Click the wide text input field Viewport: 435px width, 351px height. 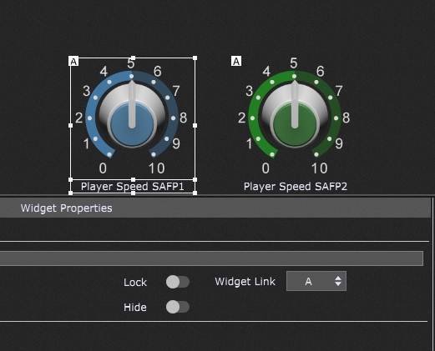211,258
